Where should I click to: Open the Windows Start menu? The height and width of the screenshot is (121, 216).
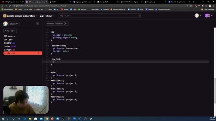(x=3, y=119)
